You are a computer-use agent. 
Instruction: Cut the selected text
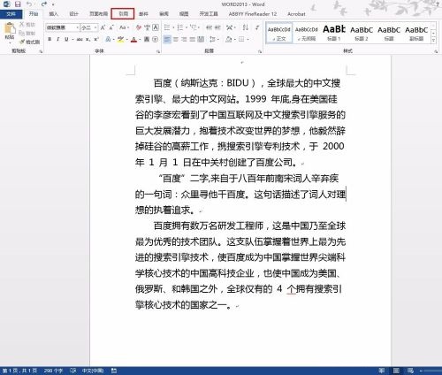point(27,25)
